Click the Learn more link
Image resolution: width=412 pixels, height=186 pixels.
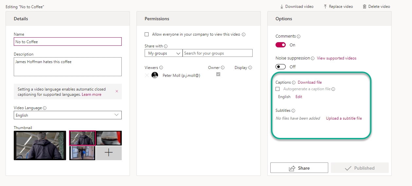[92, 94]
